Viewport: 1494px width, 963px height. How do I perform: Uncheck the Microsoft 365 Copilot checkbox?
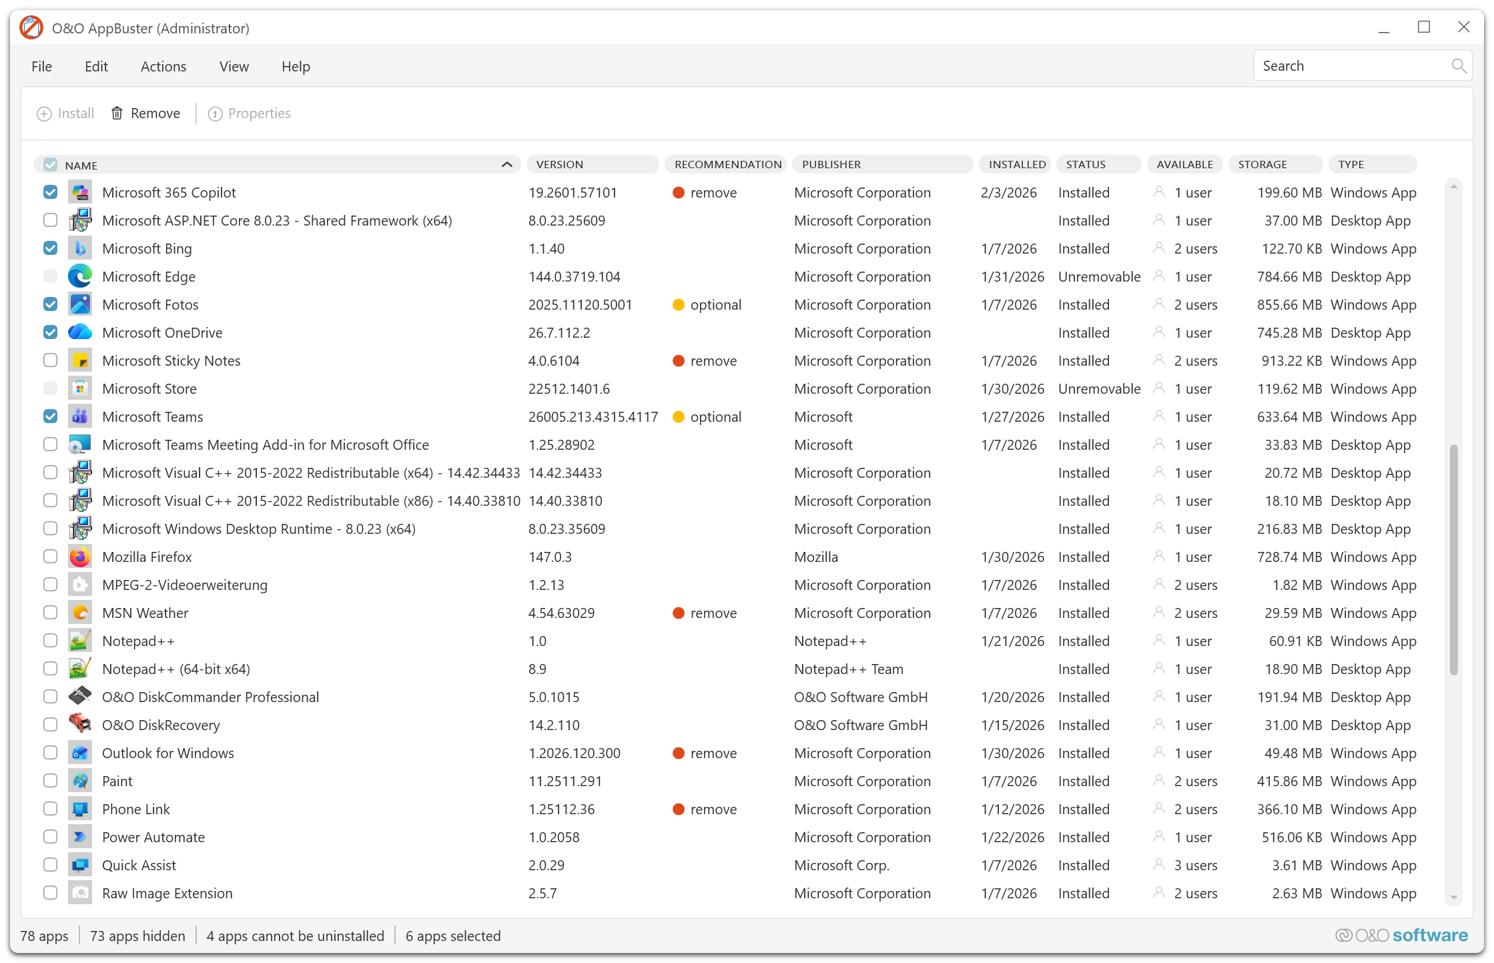(x=51, y=192)
